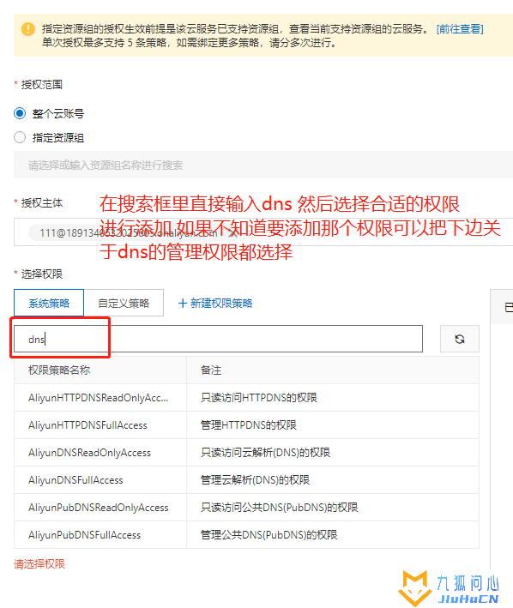
Task: Click the 只读访问HTTPDNS的权限 remark
Action: tap(259, 398)
